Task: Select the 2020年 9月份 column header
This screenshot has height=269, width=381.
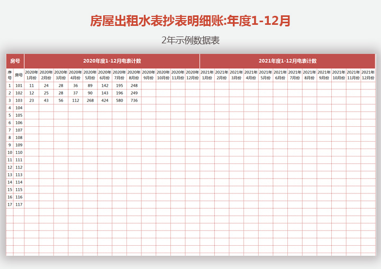Action: click(149, 75)
